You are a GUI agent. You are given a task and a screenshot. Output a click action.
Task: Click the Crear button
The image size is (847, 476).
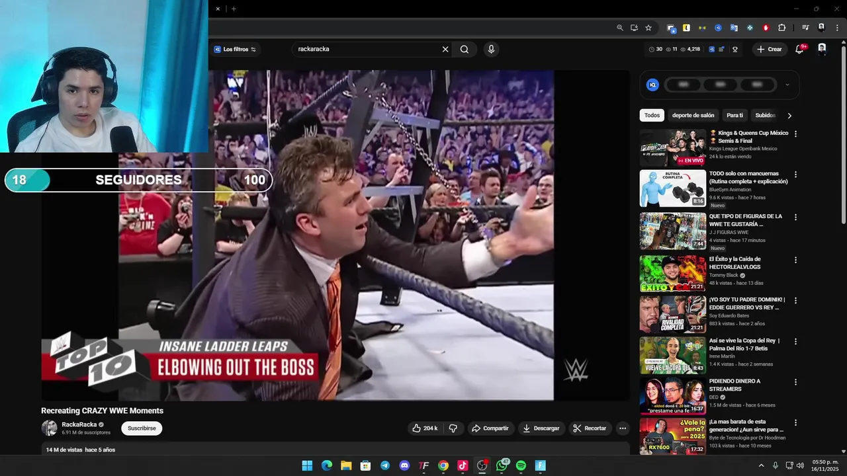770,49
